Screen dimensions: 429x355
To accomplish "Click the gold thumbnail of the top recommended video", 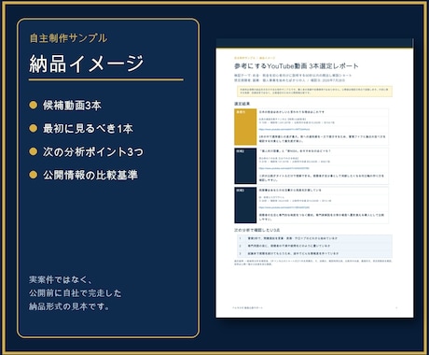I will (245, 127).
